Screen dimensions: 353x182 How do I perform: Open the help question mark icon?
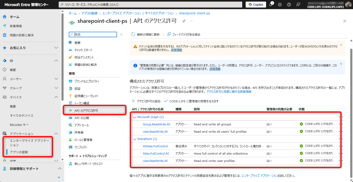click(x=289, y=4)
